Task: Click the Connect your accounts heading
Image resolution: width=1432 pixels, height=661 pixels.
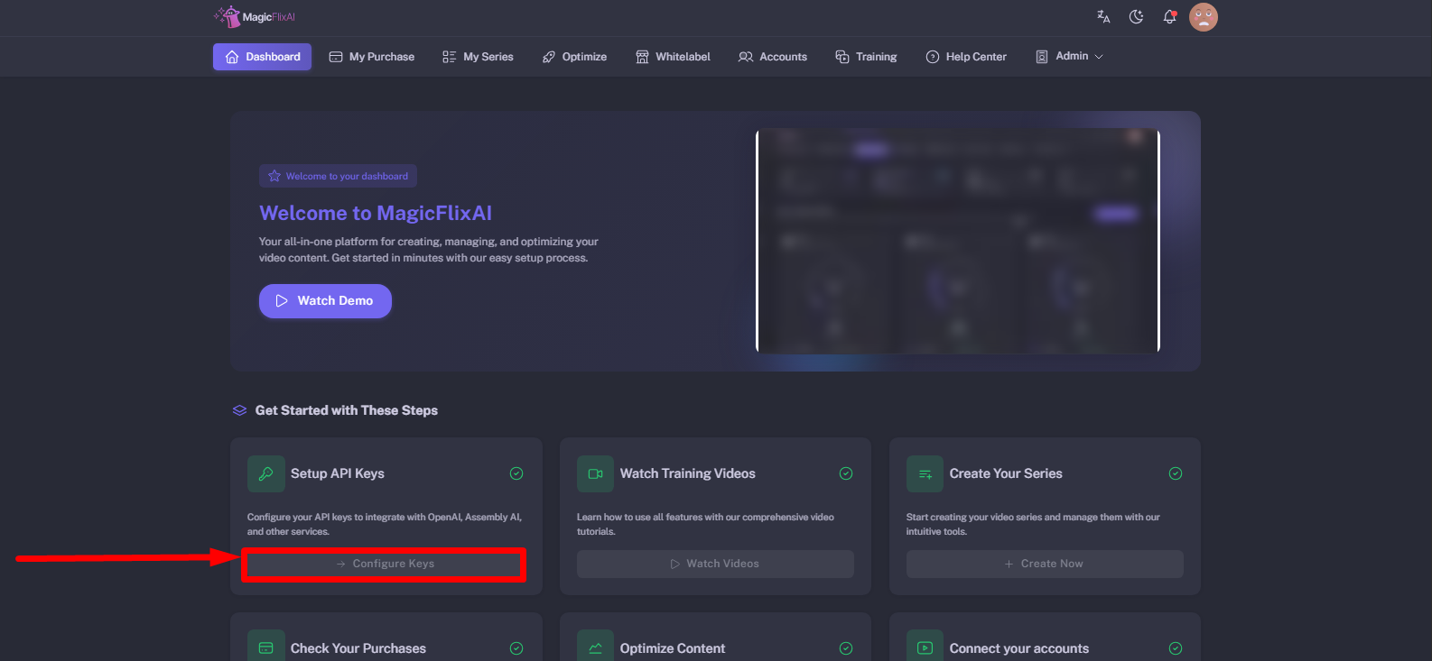Action: pyautogui.click(x=1019, y=648)
